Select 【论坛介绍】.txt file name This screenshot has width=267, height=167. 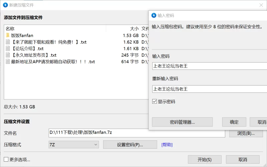coord(27,49)
